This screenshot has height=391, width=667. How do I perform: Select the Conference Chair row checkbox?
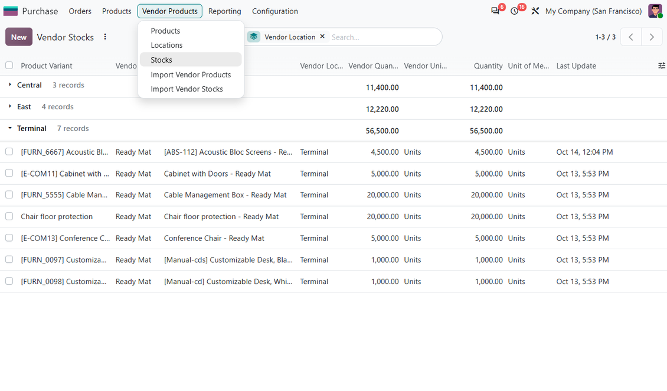click(9, 238)
